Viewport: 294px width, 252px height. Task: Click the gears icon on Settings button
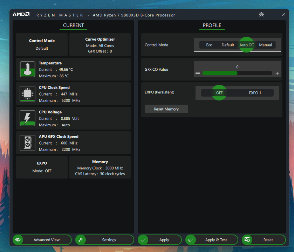point(81,240)
